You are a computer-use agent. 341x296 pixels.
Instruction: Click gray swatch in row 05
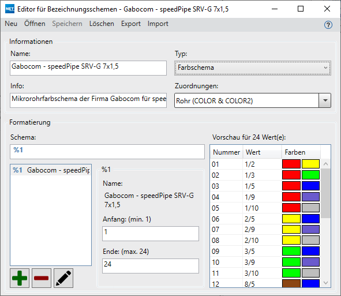pyautogui.click(x=310, y=208)
